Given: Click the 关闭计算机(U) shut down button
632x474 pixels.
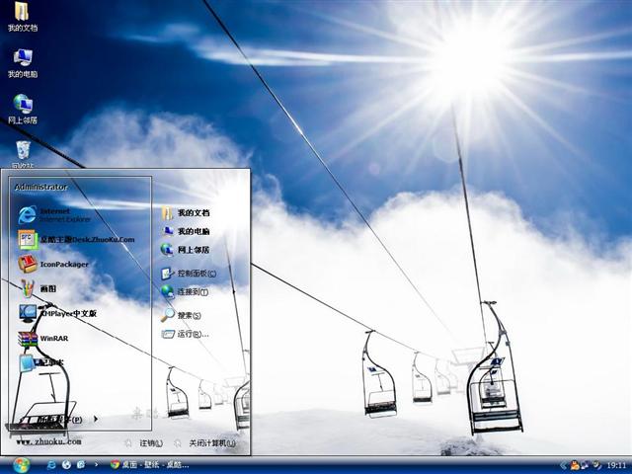Looking at the screenshot, I should (x=204, y=443).
